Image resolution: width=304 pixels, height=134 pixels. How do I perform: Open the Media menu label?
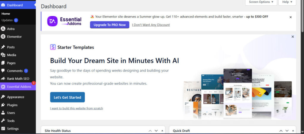pos(12,55)
